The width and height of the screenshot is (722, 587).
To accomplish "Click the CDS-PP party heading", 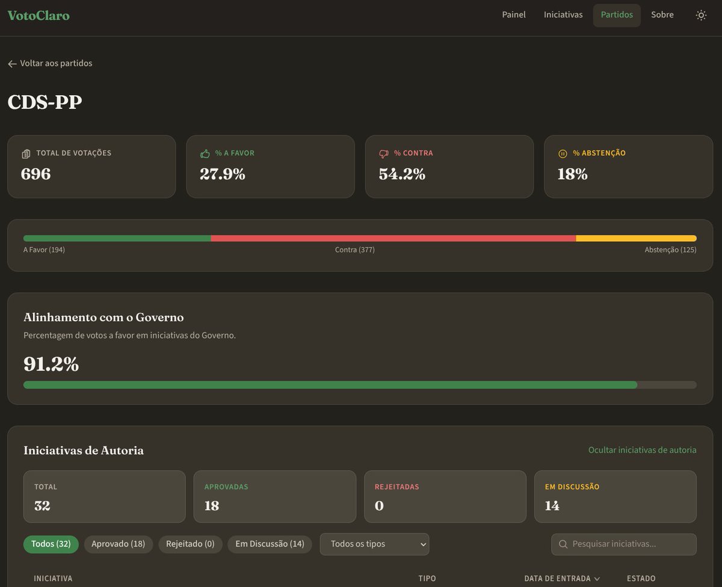I will [x=45, y=102].
